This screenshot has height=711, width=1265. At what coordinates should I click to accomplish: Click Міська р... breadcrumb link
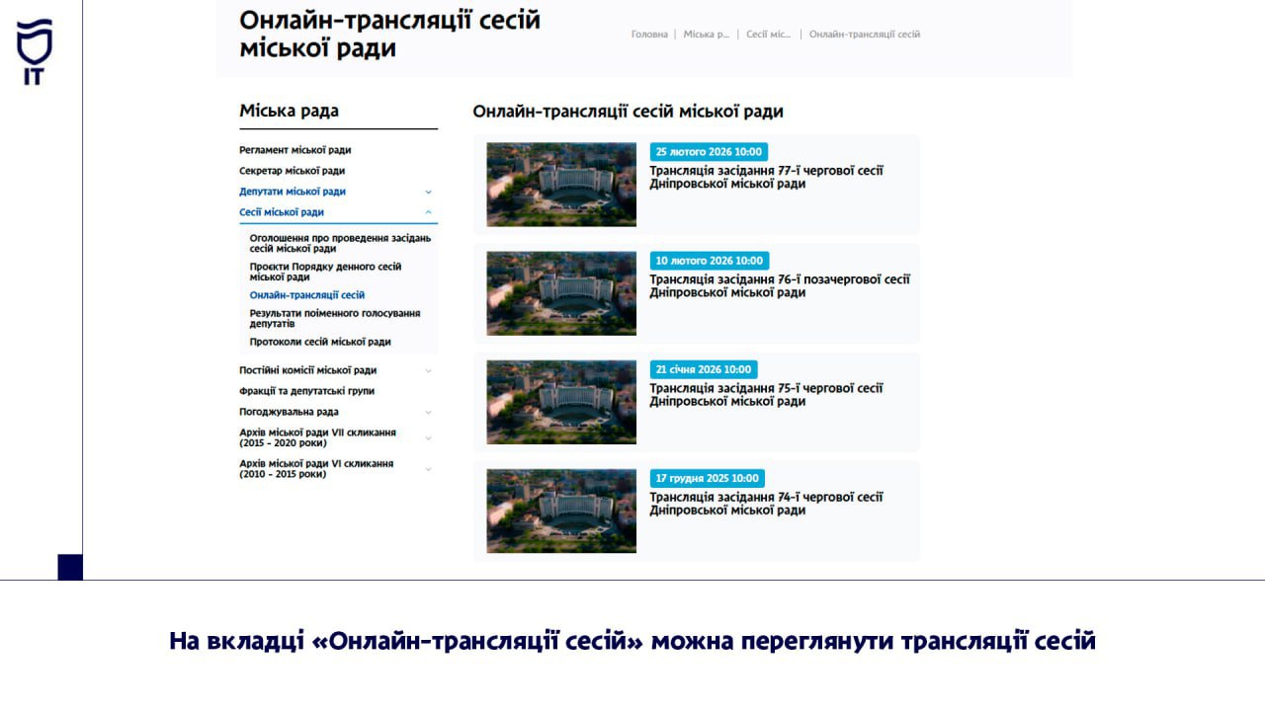click(x=706, y=35)
